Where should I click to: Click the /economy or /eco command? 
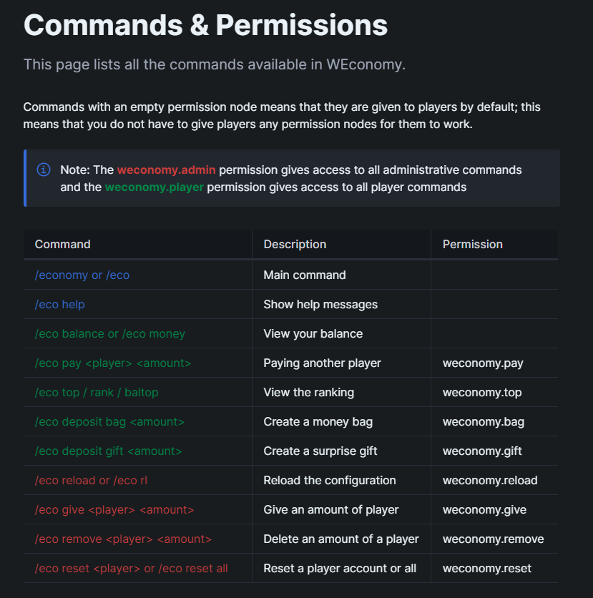pos(82,275)
